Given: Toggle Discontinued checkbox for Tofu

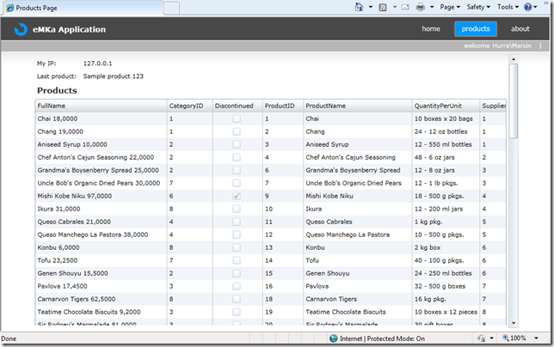Looking at the screenshot, I should 237,260.
